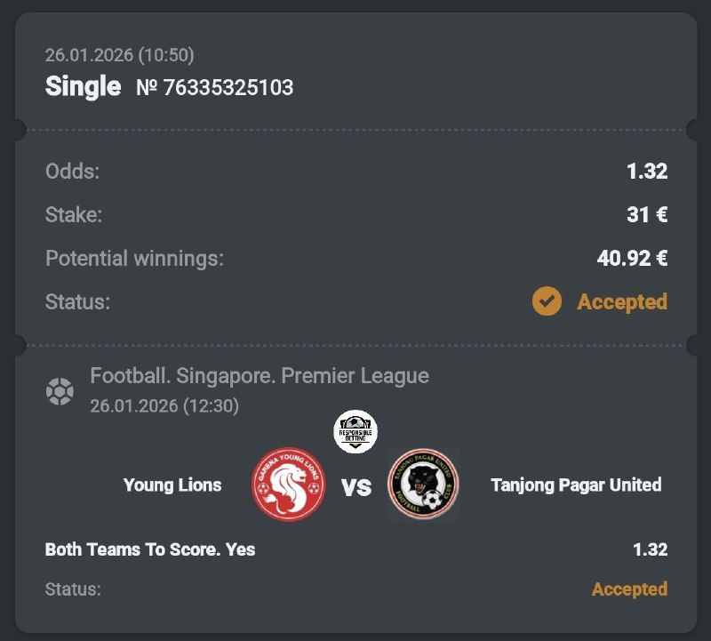The width and height of the screenshot is (711, 641).
Task: Click the VS divider between team logos
Action: (355, 487)
